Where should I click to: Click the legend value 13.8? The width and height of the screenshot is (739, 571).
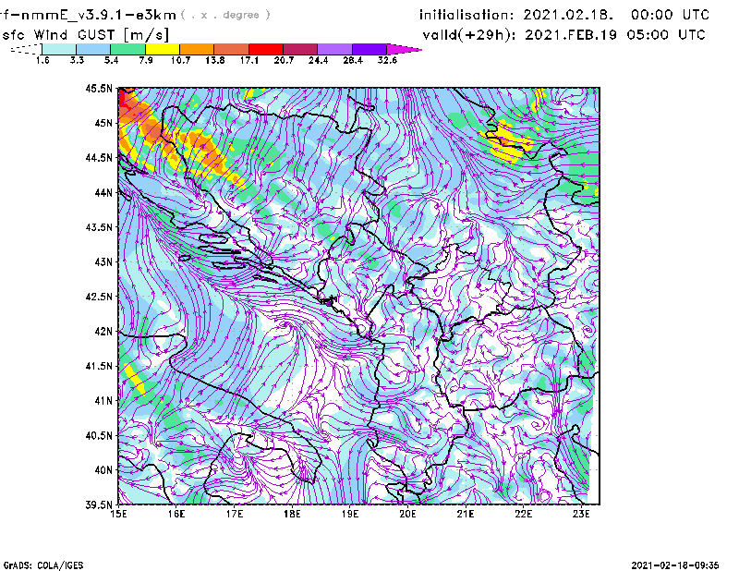tap(215, 60)
